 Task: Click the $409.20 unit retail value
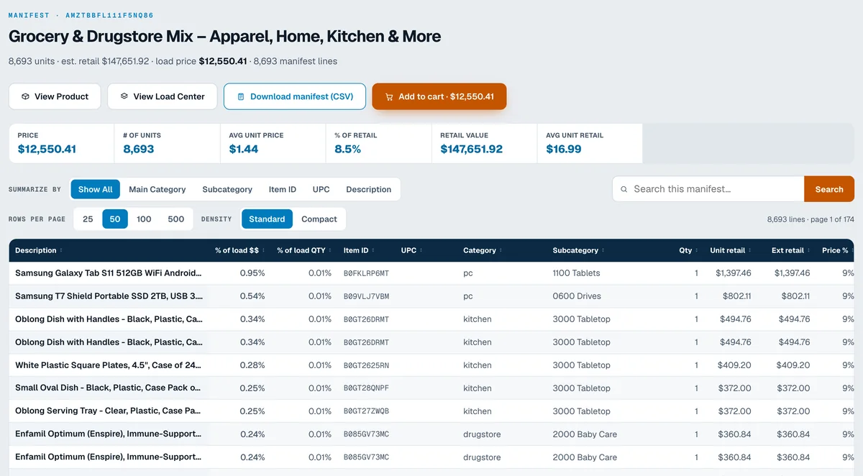pyautogui.click(x=734, y=365)
